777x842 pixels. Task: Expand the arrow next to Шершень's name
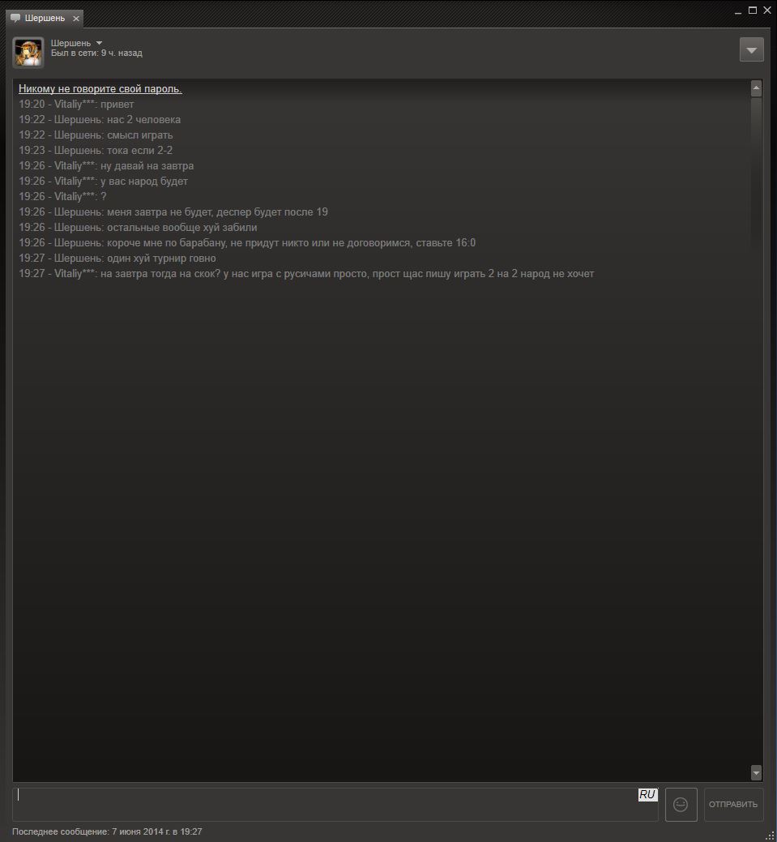click(99, 43)
